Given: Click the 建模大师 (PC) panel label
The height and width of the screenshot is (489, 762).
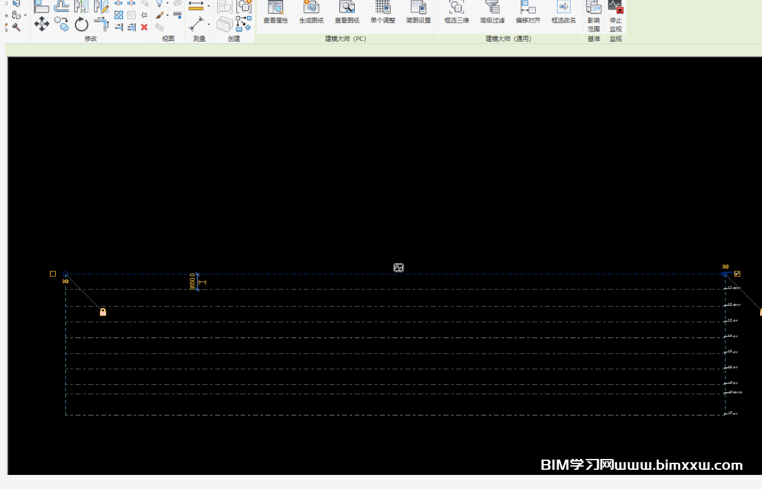Looking at the screenshot, I should [346, 39].
